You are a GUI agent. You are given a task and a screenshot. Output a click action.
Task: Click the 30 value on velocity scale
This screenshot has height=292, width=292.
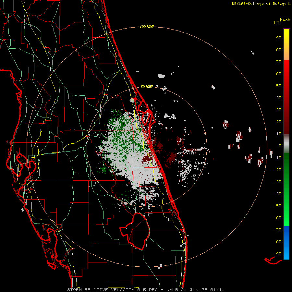point(279,110)
